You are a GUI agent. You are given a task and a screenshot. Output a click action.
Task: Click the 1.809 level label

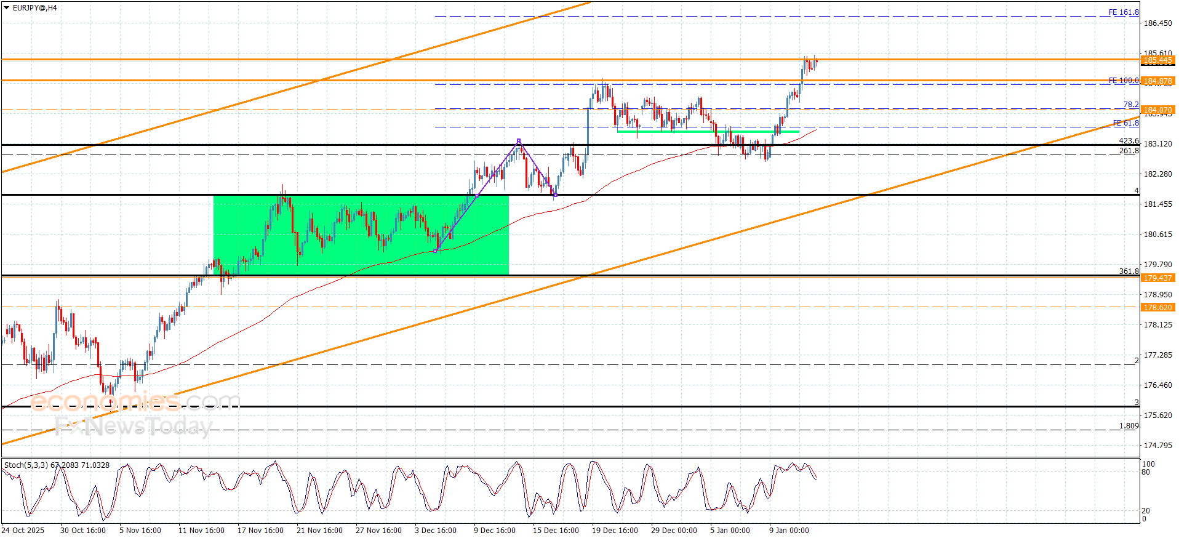[x=1129, y=426]
